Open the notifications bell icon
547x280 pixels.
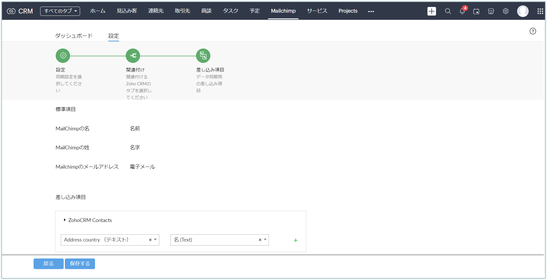click(x=462, y=11)
